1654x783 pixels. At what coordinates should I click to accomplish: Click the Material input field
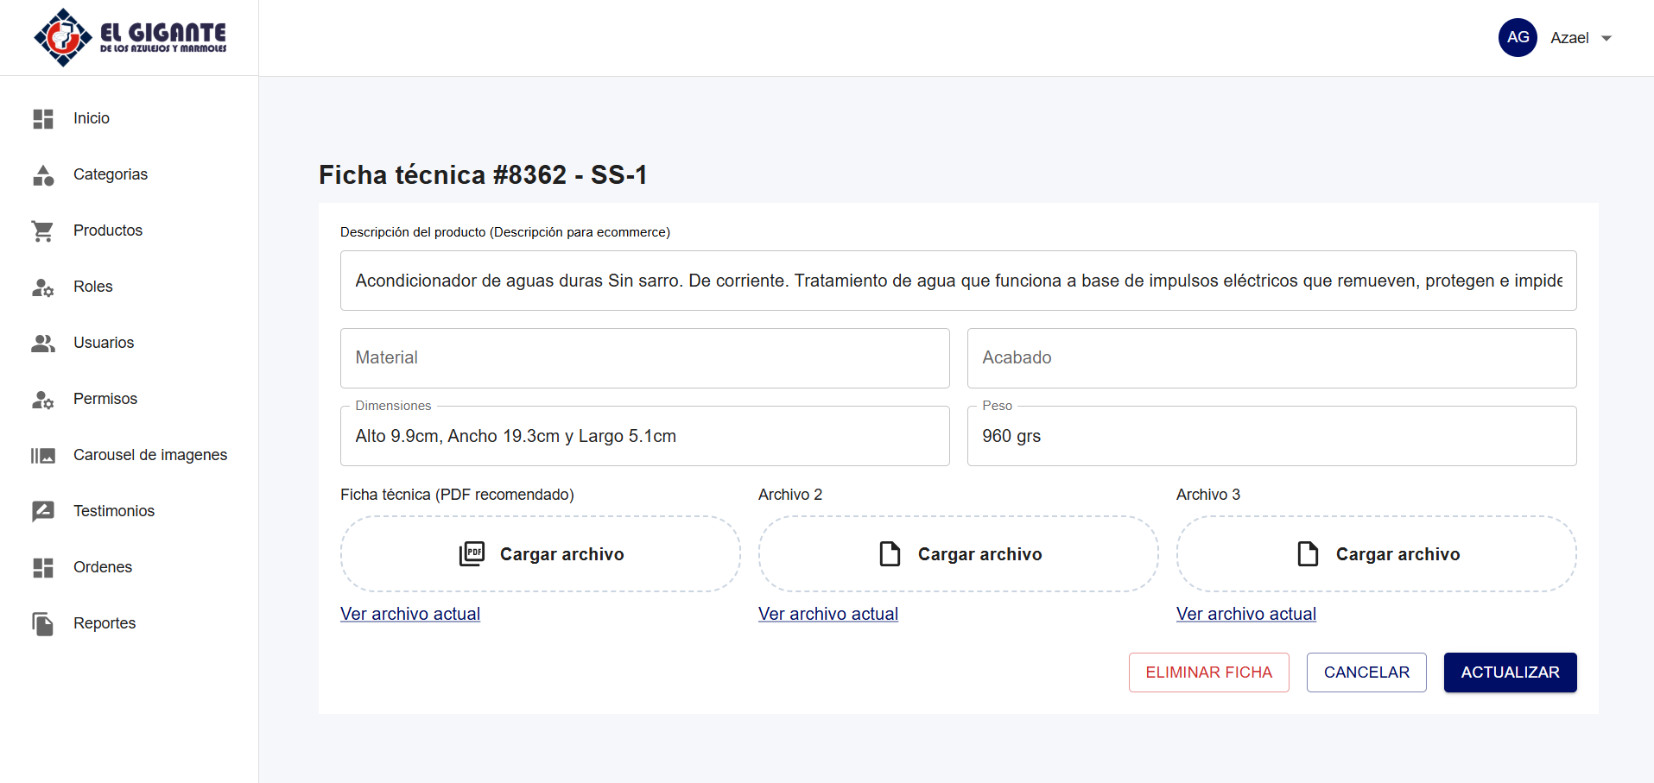click(x=644, y=358)
